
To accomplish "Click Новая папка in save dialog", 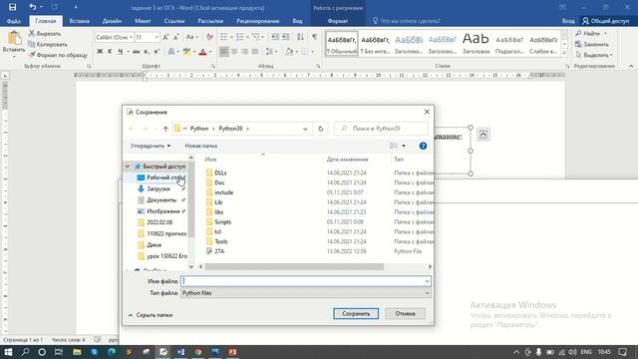I will tap(201, 146).
